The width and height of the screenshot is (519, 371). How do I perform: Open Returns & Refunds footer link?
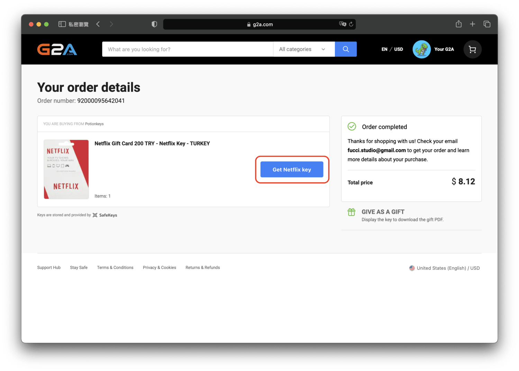pos(202,268)
